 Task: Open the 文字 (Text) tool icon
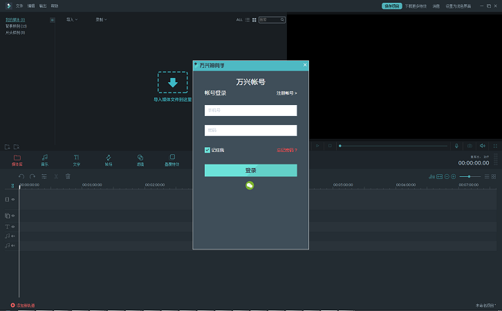[x=77, y=160]
